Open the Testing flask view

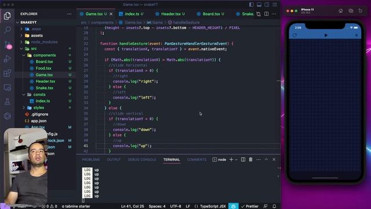[7, 102]
